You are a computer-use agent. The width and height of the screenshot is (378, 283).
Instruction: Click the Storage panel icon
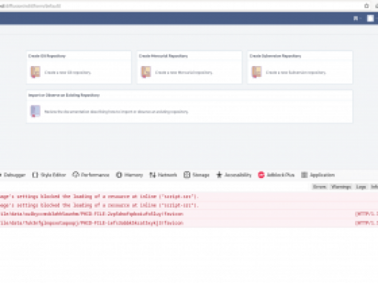(x=187, y=175)
